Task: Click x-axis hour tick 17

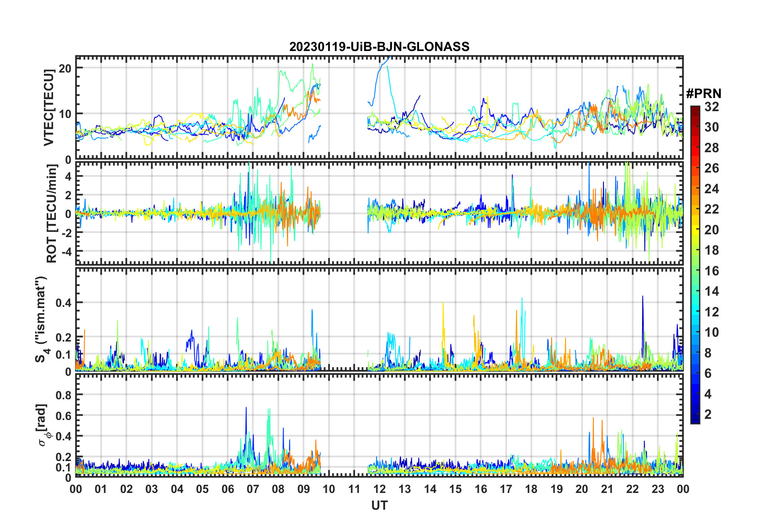Action: tap(506, 489)
